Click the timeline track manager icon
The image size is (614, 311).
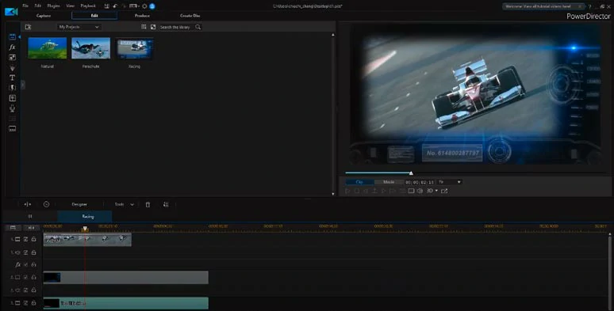click(13, 227)
